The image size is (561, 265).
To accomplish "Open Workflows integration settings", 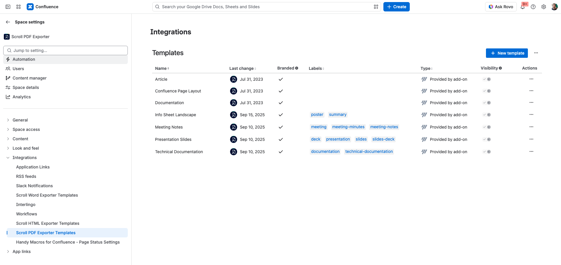I will click(26, 214).
